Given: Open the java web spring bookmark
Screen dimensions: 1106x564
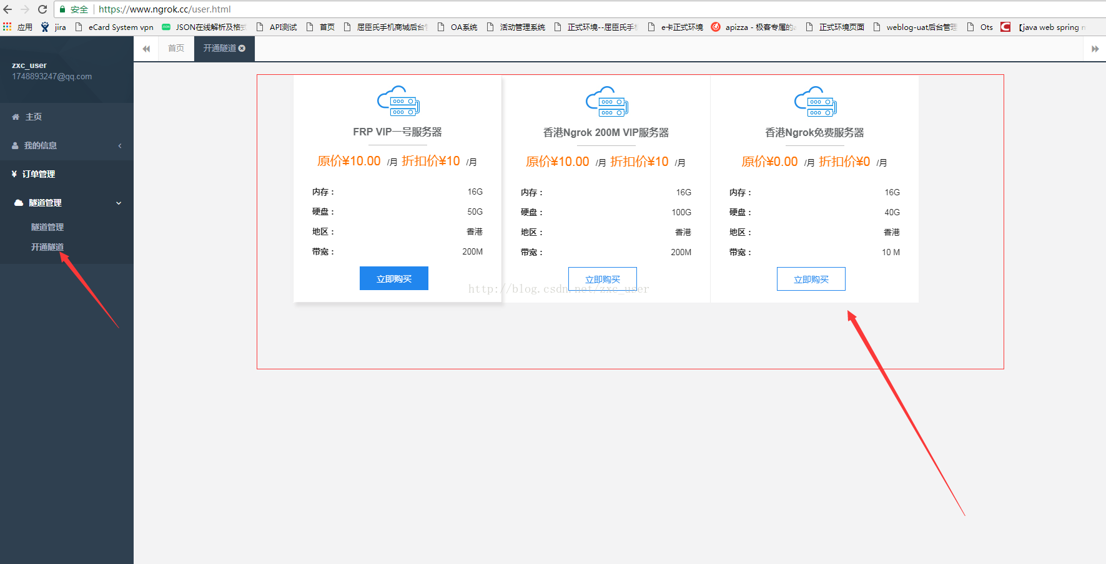Looking at the screenshot, I should click(1044, 27).
